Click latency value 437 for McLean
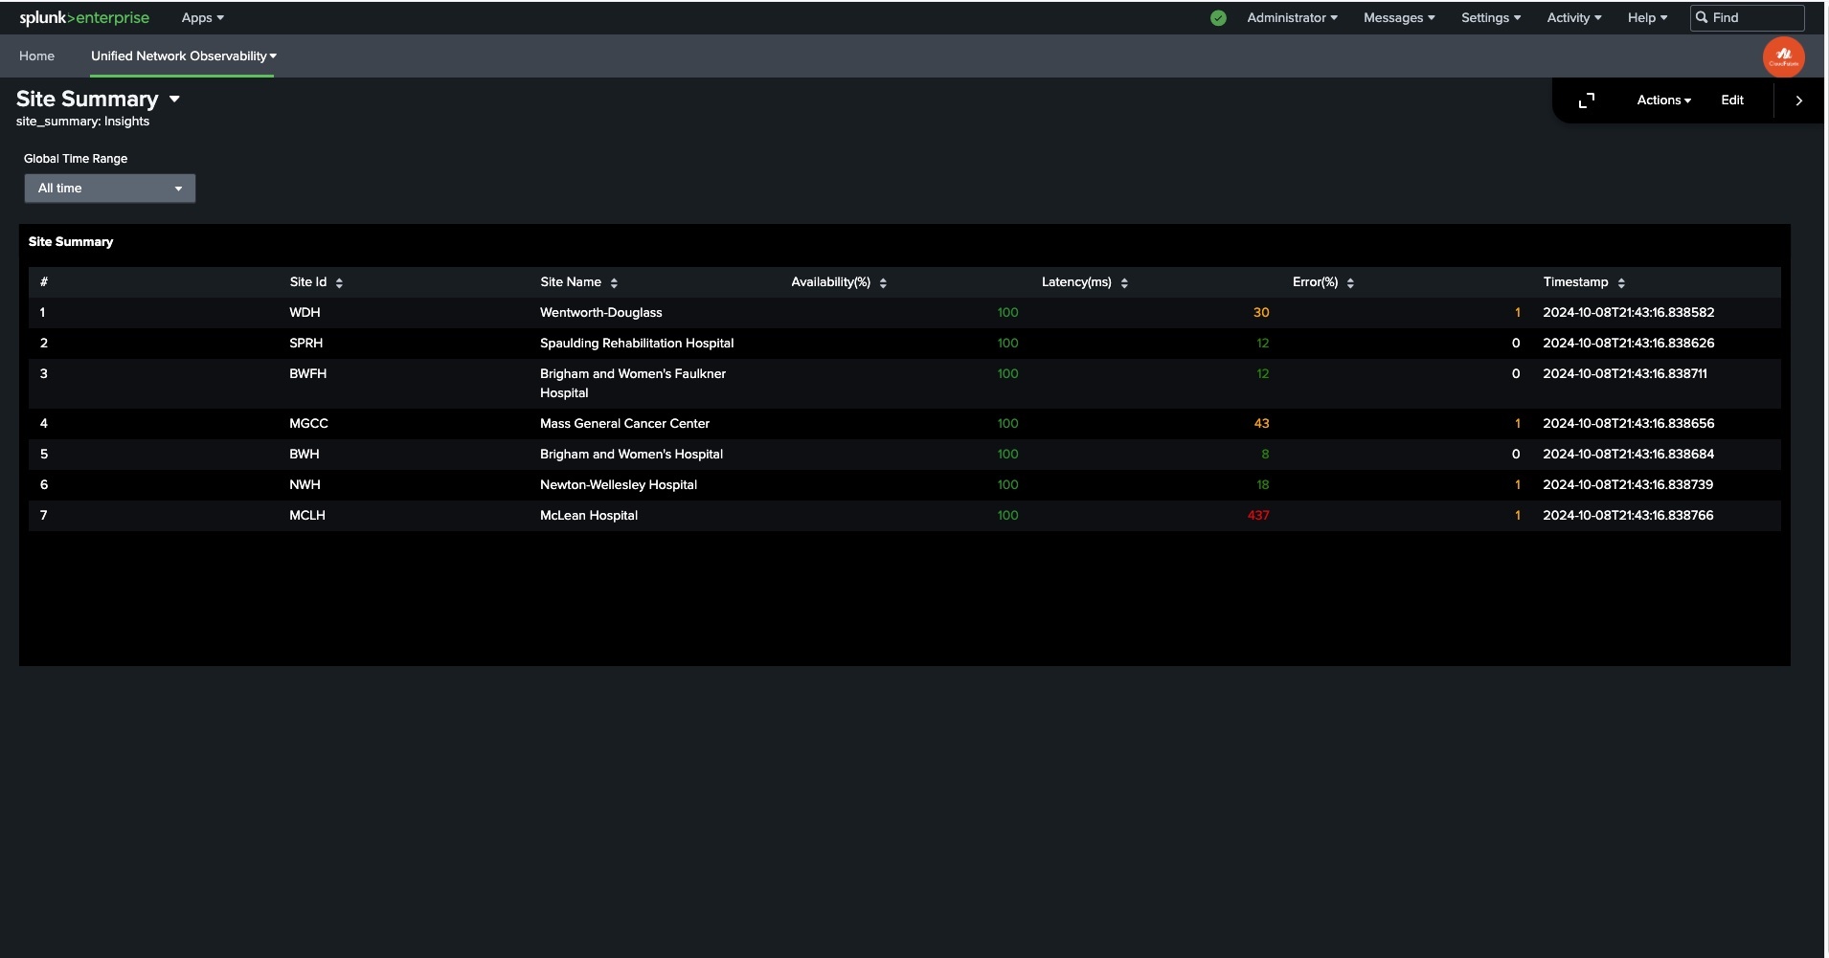The image size is (1829, 958). [1258, 516]
